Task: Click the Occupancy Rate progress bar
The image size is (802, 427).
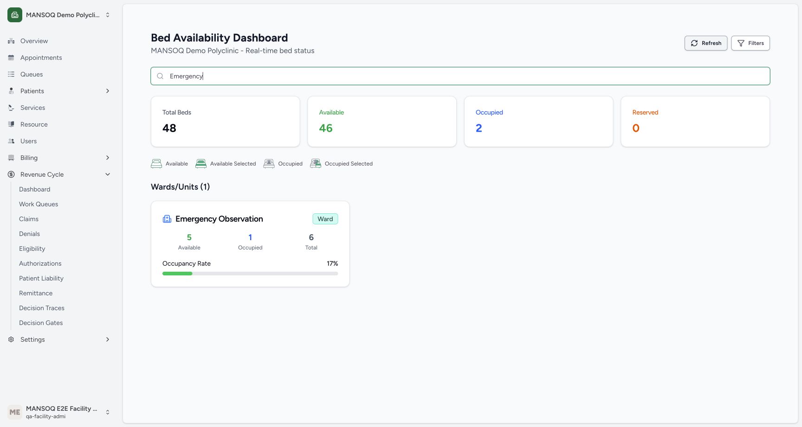Action: [250, 274]
